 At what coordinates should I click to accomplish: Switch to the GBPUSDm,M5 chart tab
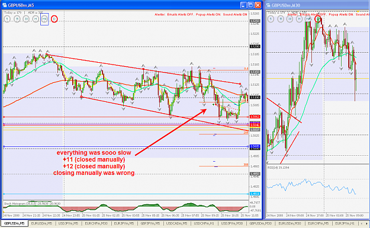[14, 223]
